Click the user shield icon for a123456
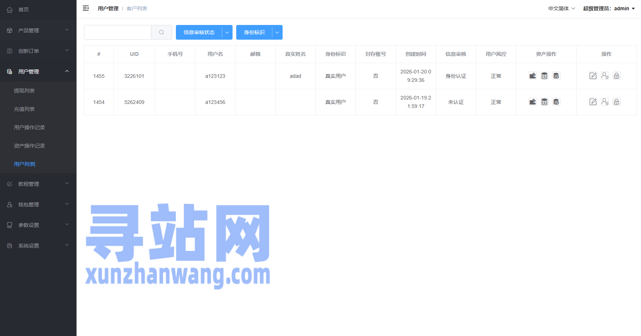 click(605, 102)
